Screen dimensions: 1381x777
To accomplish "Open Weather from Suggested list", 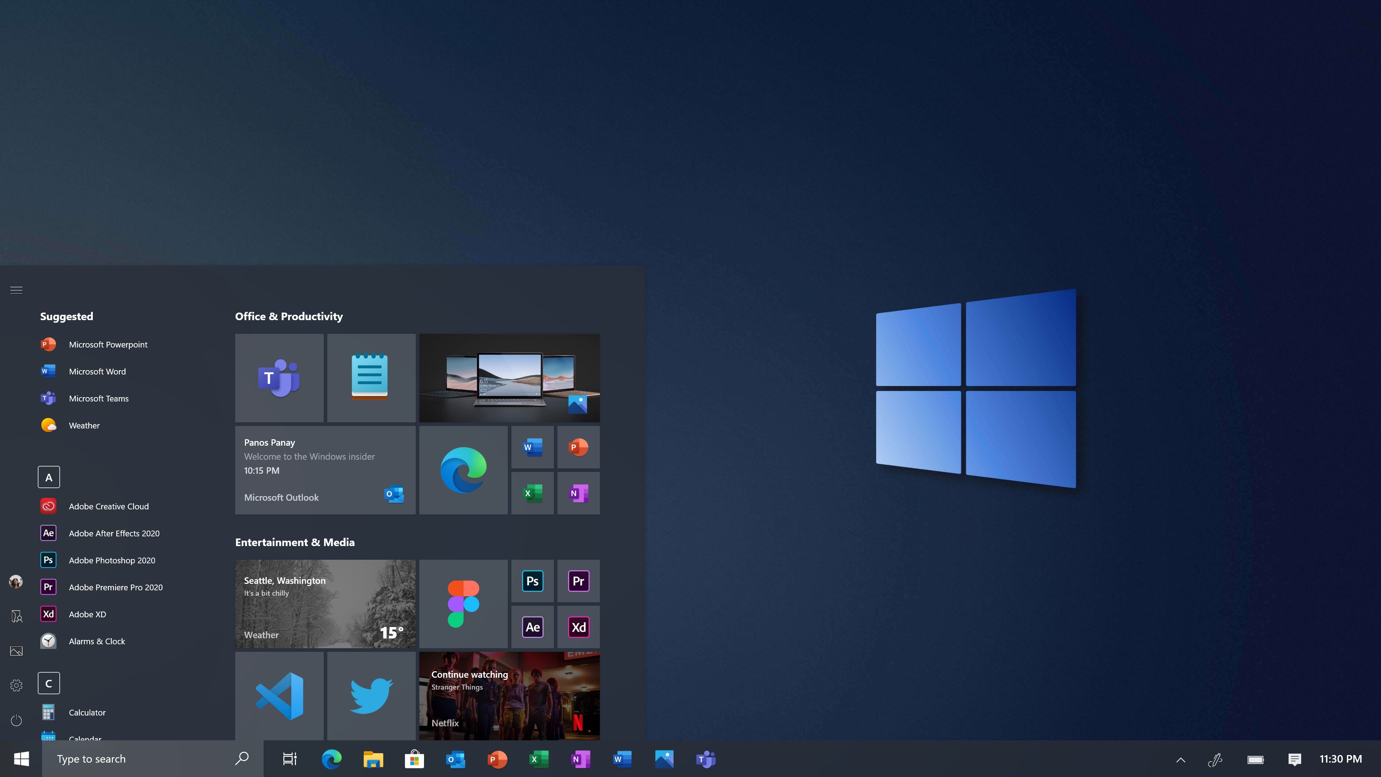I will (70, 425).
